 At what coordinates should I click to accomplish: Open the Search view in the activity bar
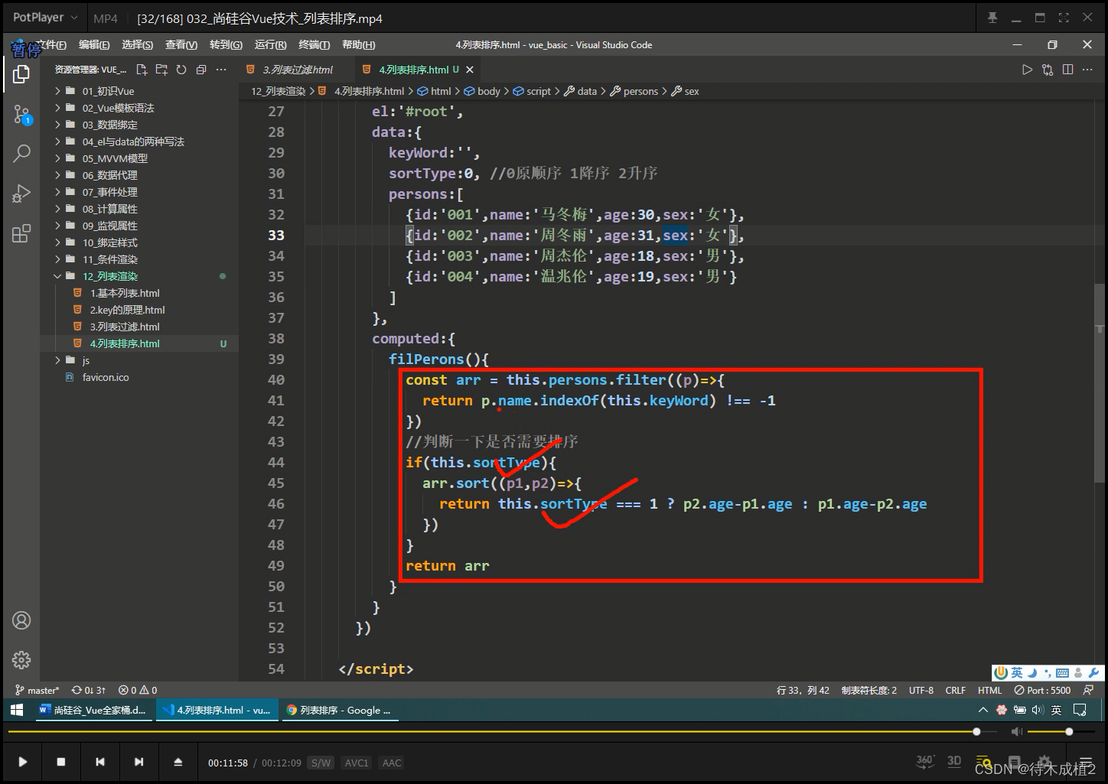tap(21, 153)
